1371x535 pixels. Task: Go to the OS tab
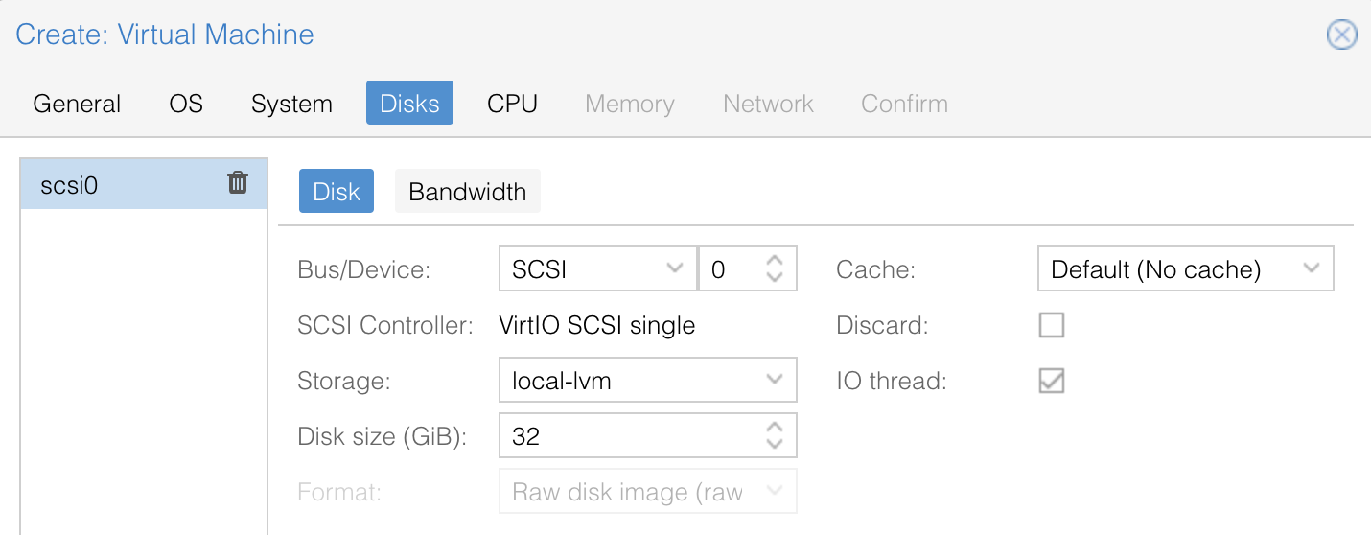pyautogui.click(x=186, y=104)
